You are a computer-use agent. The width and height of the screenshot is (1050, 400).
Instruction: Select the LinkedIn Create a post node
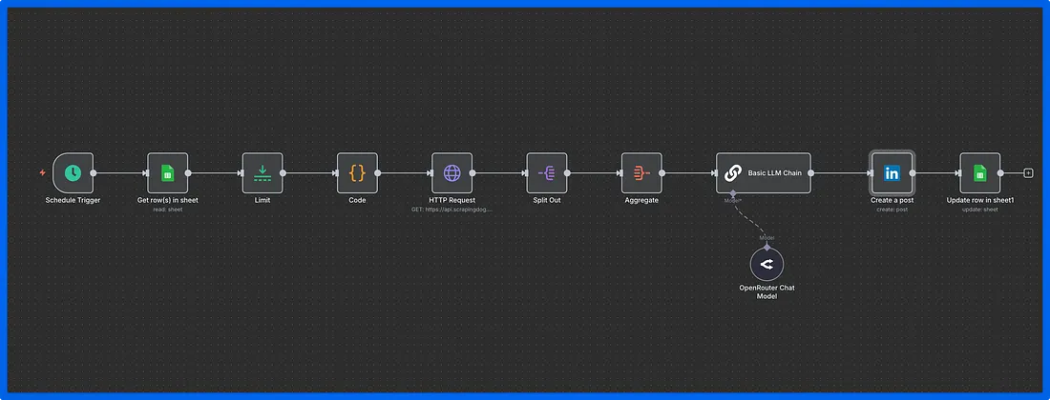click(892, 173)
